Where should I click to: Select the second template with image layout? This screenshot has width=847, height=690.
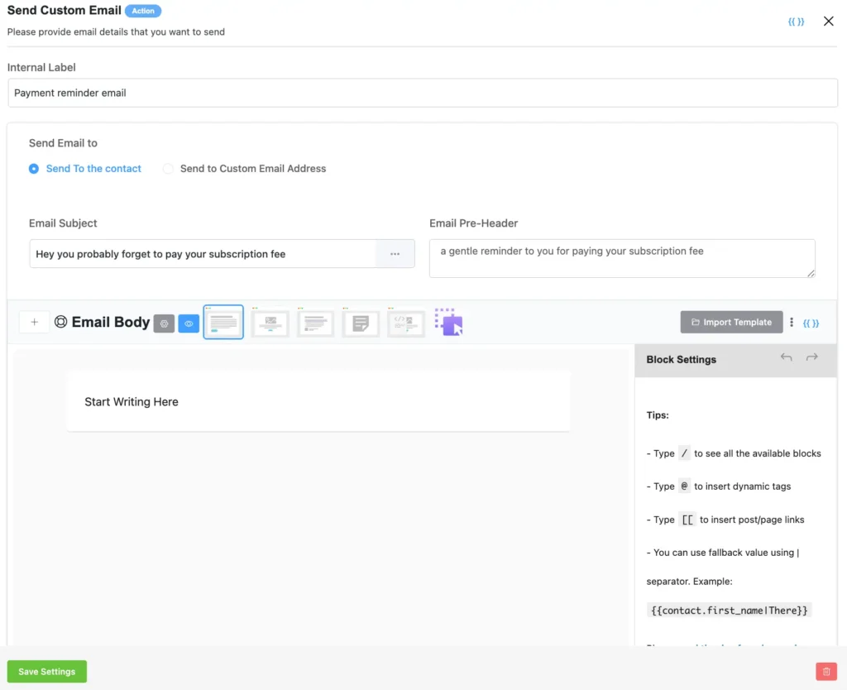[270, 323]
